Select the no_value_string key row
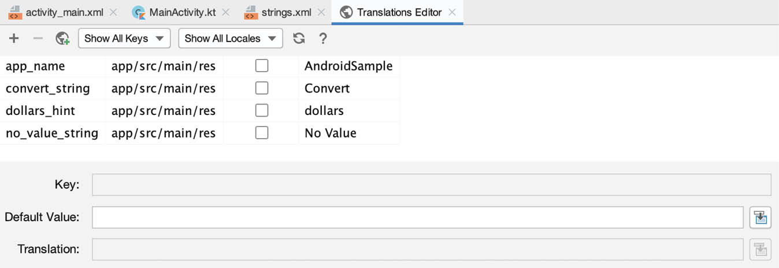Viewport: 779px width, 268px height. click(x=52, y=133)
